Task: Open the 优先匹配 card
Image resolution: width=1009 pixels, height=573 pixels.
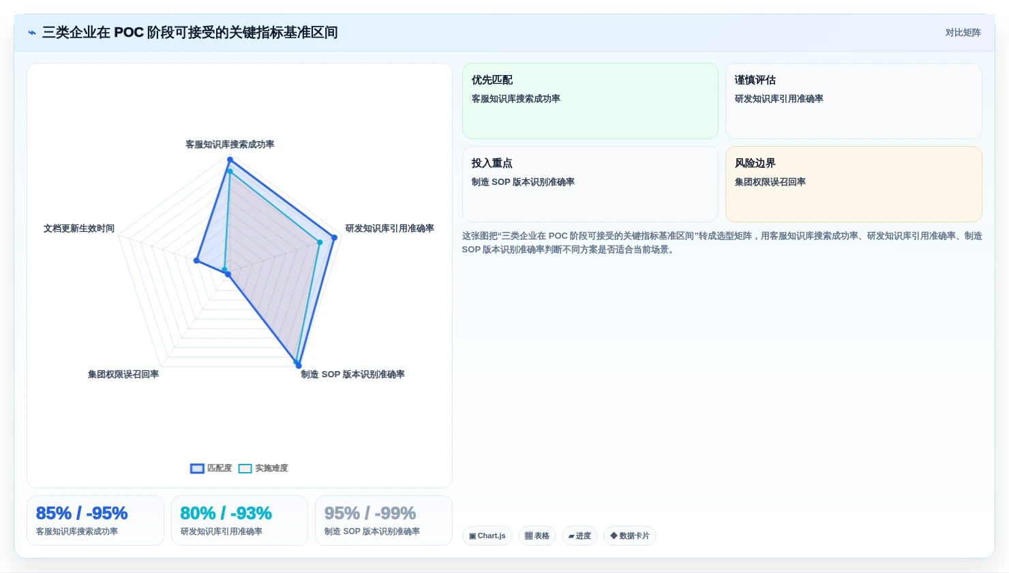Action: [590, 101]
